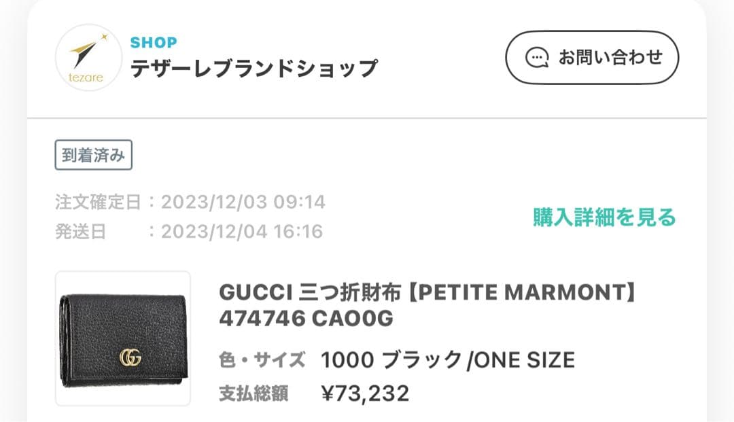
Task: Select the 発送日 shipping date text
Action: (183, 231)
